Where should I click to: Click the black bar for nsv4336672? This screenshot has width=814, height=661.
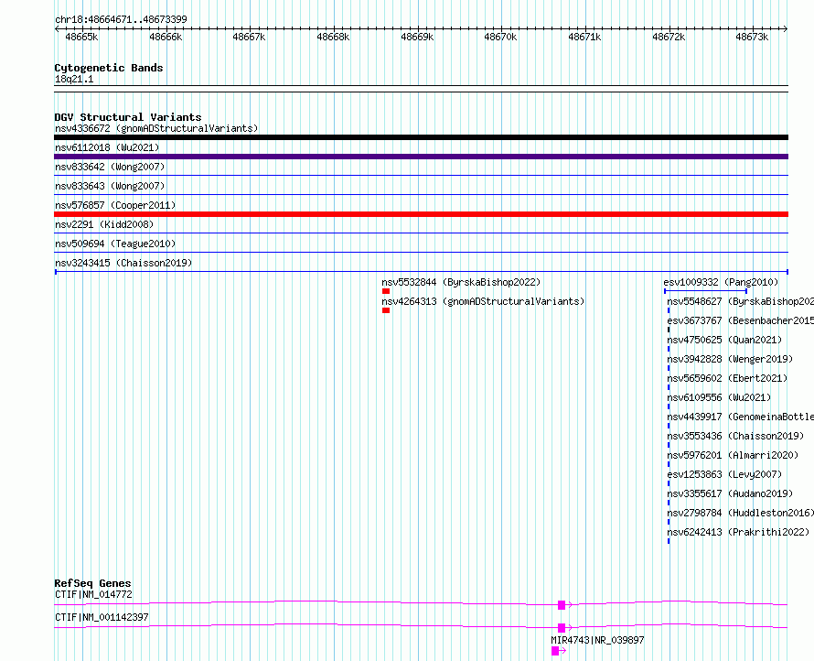pyautogui.click(x=421, y=137)
